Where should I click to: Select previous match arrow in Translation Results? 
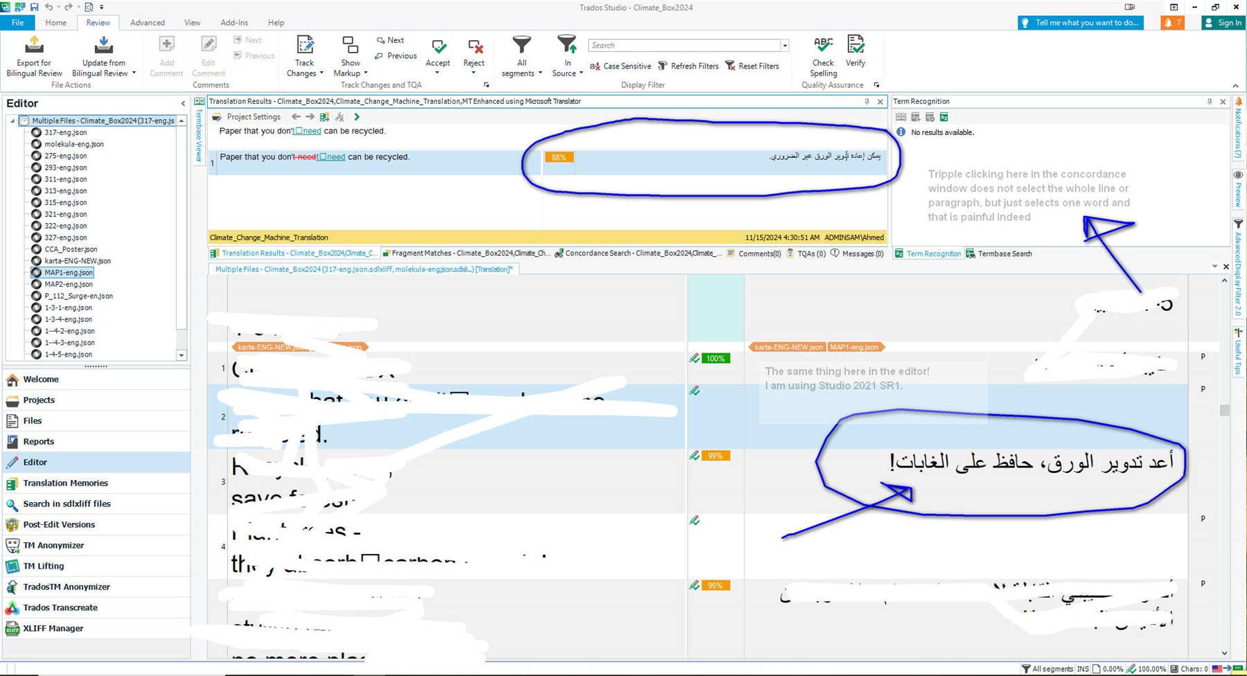pos(296,117)
